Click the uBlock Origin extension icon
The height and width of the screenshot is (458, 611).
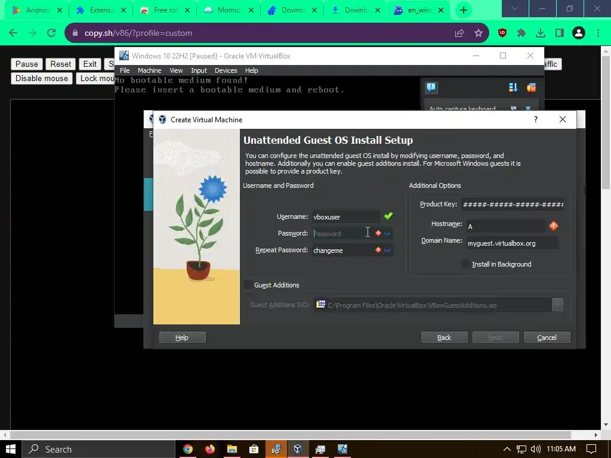pyautogui.click(x=502, y=33)
